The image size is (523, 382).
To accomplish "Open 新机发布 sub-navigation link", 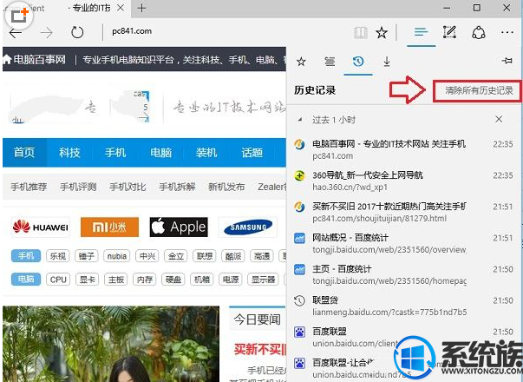I will click(x=226, y=187).
